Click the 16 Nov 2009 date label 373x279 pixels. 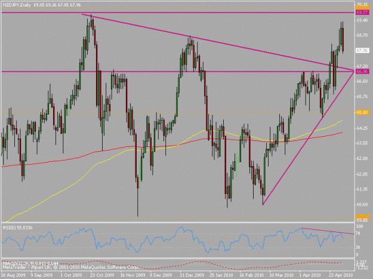[132, 275]
